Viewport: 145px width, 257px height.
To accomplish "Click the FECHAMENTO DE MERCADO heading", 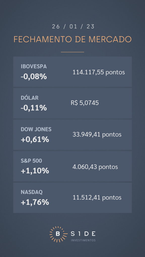I will click(72, 39).
